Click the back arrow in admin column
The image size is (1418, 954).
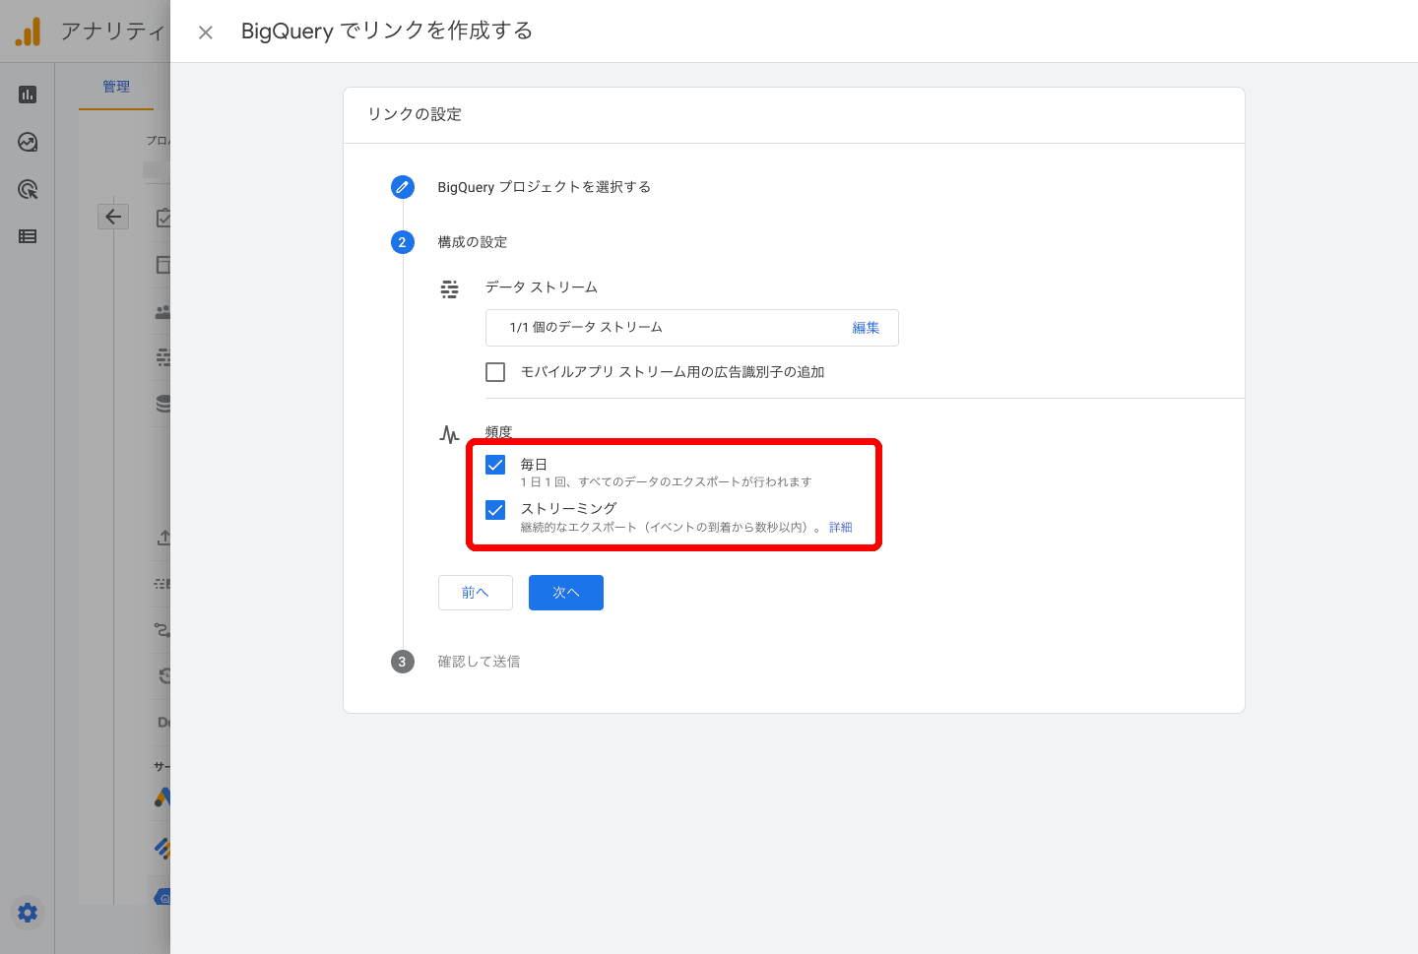tap(113, 217)
